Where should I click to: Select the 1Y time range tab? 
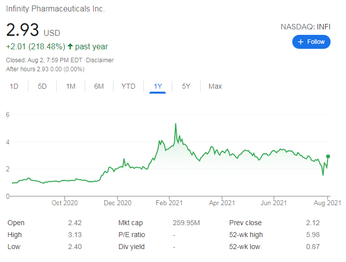158,86
